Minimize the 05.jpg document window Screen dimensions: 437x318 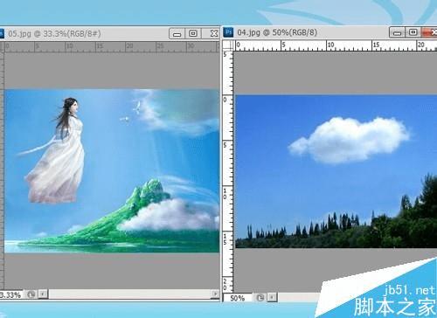[x=177, y=34]
